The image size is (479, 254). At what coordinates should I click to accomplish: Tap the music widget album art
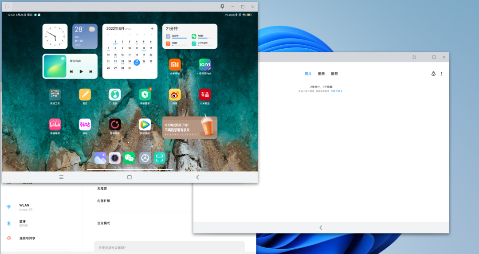(55, 66)
